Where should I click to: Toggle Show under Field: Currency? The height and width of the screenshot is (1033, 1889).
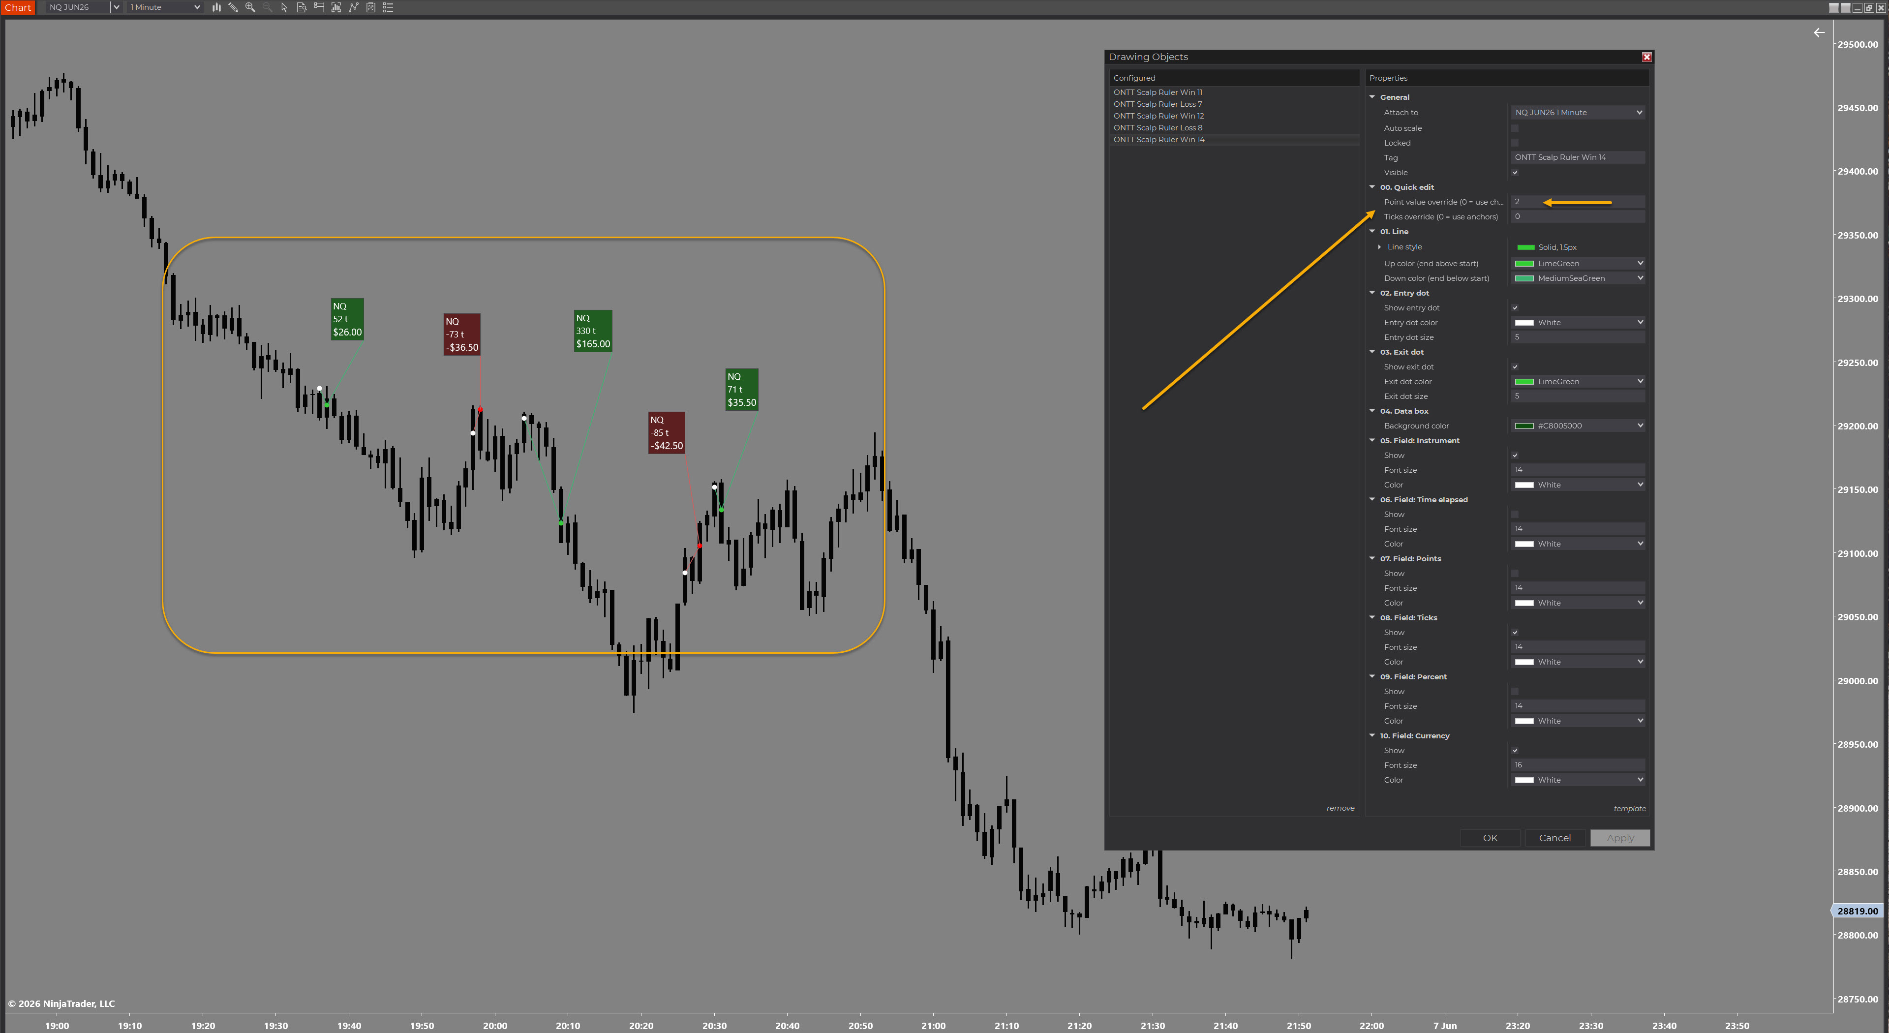click(x=1515, y=751)
